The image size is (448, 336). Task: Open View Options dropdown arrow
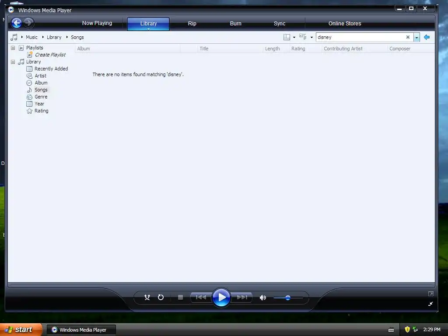(x=311, y=38)
